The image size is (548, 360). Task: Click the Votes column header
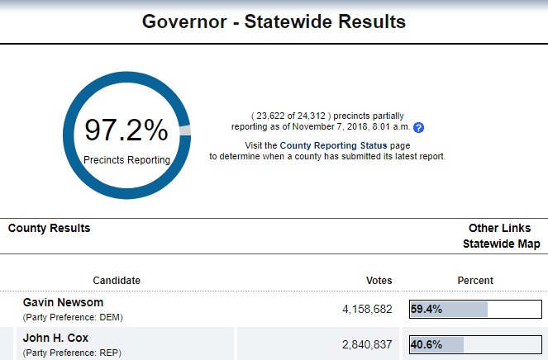379,281
